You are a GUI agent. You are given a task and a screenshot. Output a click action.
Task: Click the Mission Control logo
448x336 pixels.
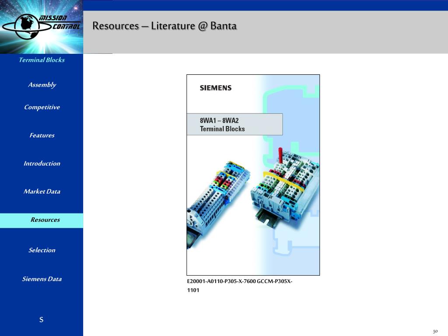(42, 27)
